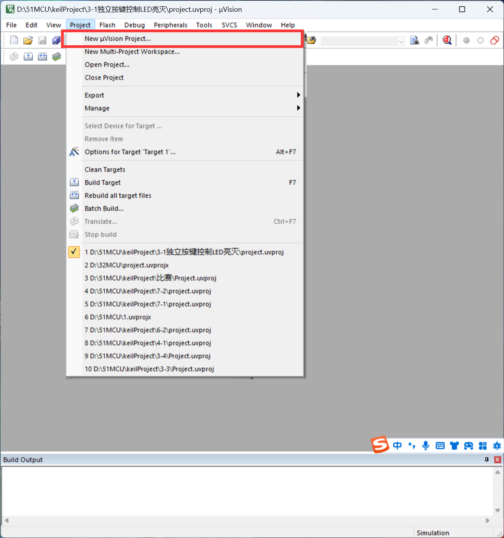504x538 pixels.
Task: Click the Enable/Disable Breakpoint hollow circle icon
Action: pos(480,41)
